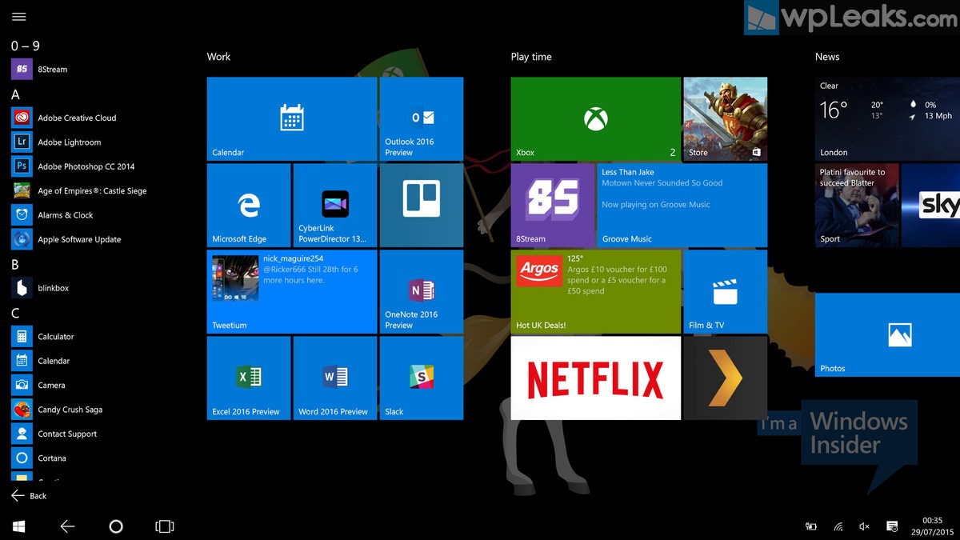Open the Netflix tile

click(596, 378)
